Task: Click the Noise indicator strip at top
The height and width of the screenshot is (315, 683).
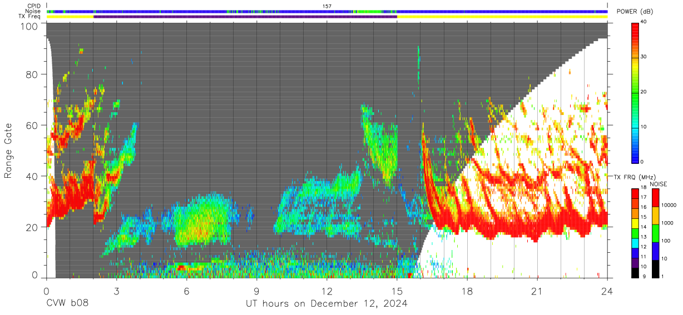Action: [x=327, y=11]
